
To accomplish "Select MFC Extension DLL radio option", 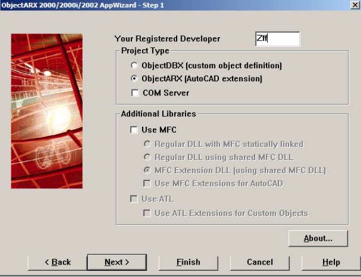I will point(148,170).
